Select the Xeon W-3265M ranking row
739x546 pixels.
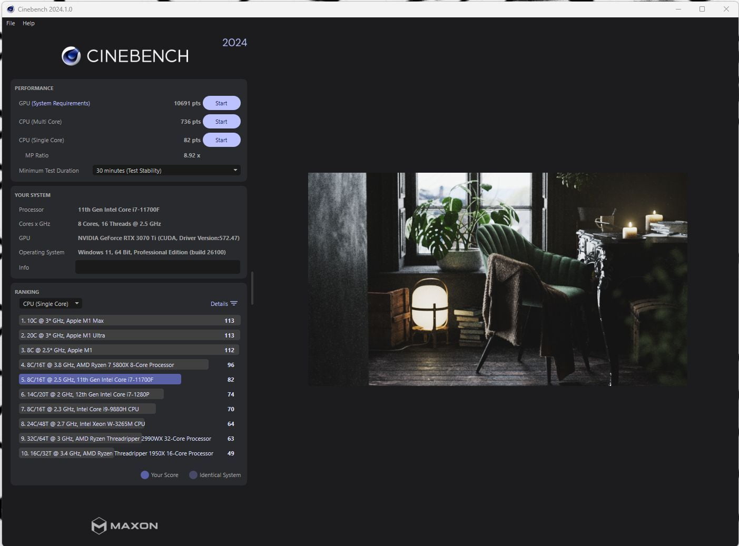[x=130, y=424]
